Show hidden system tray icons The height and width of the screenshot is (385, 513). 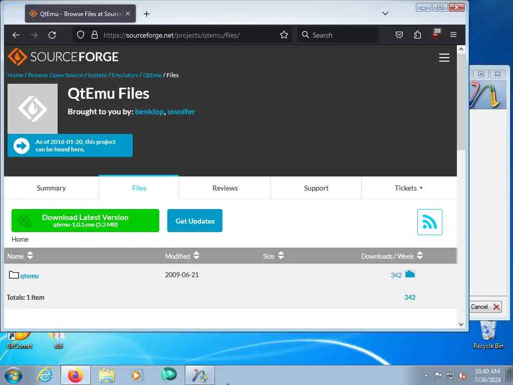click(x=426, y=375)
